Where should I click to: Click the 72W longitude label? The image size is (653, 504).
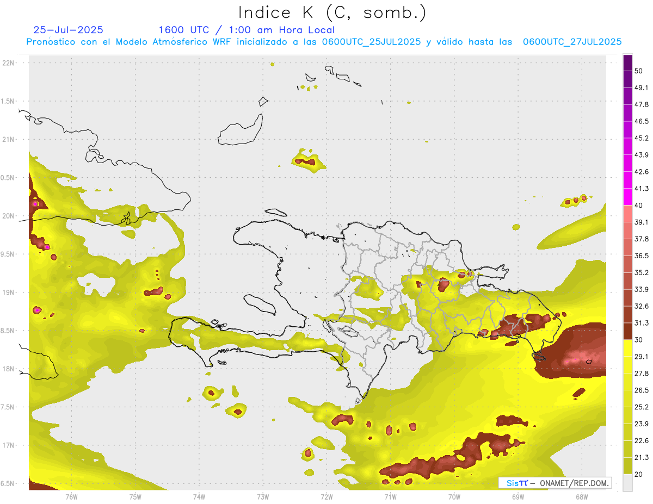click(326, 497)
